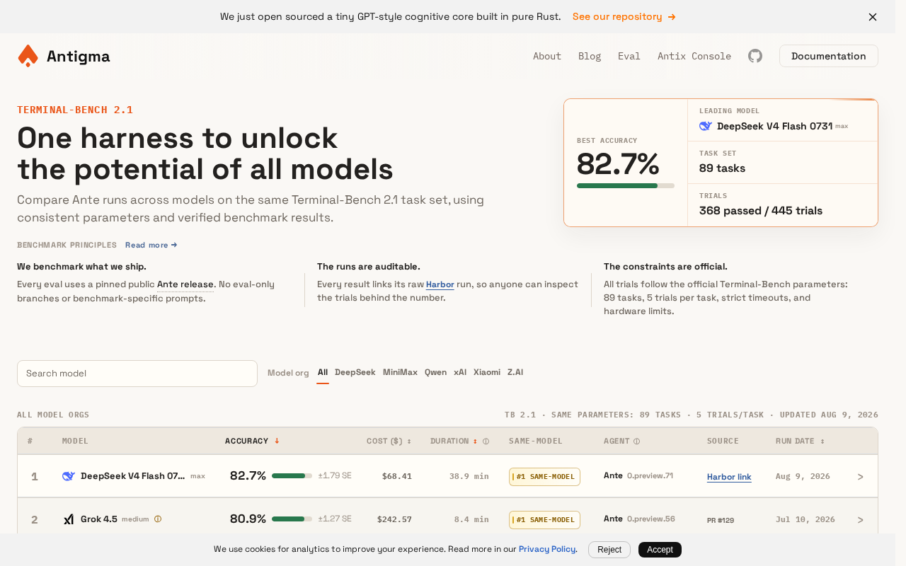Screen dimensions: 906x566
Task: Click DeepSeek whale icon in row 1
Action: pos(69,476)
